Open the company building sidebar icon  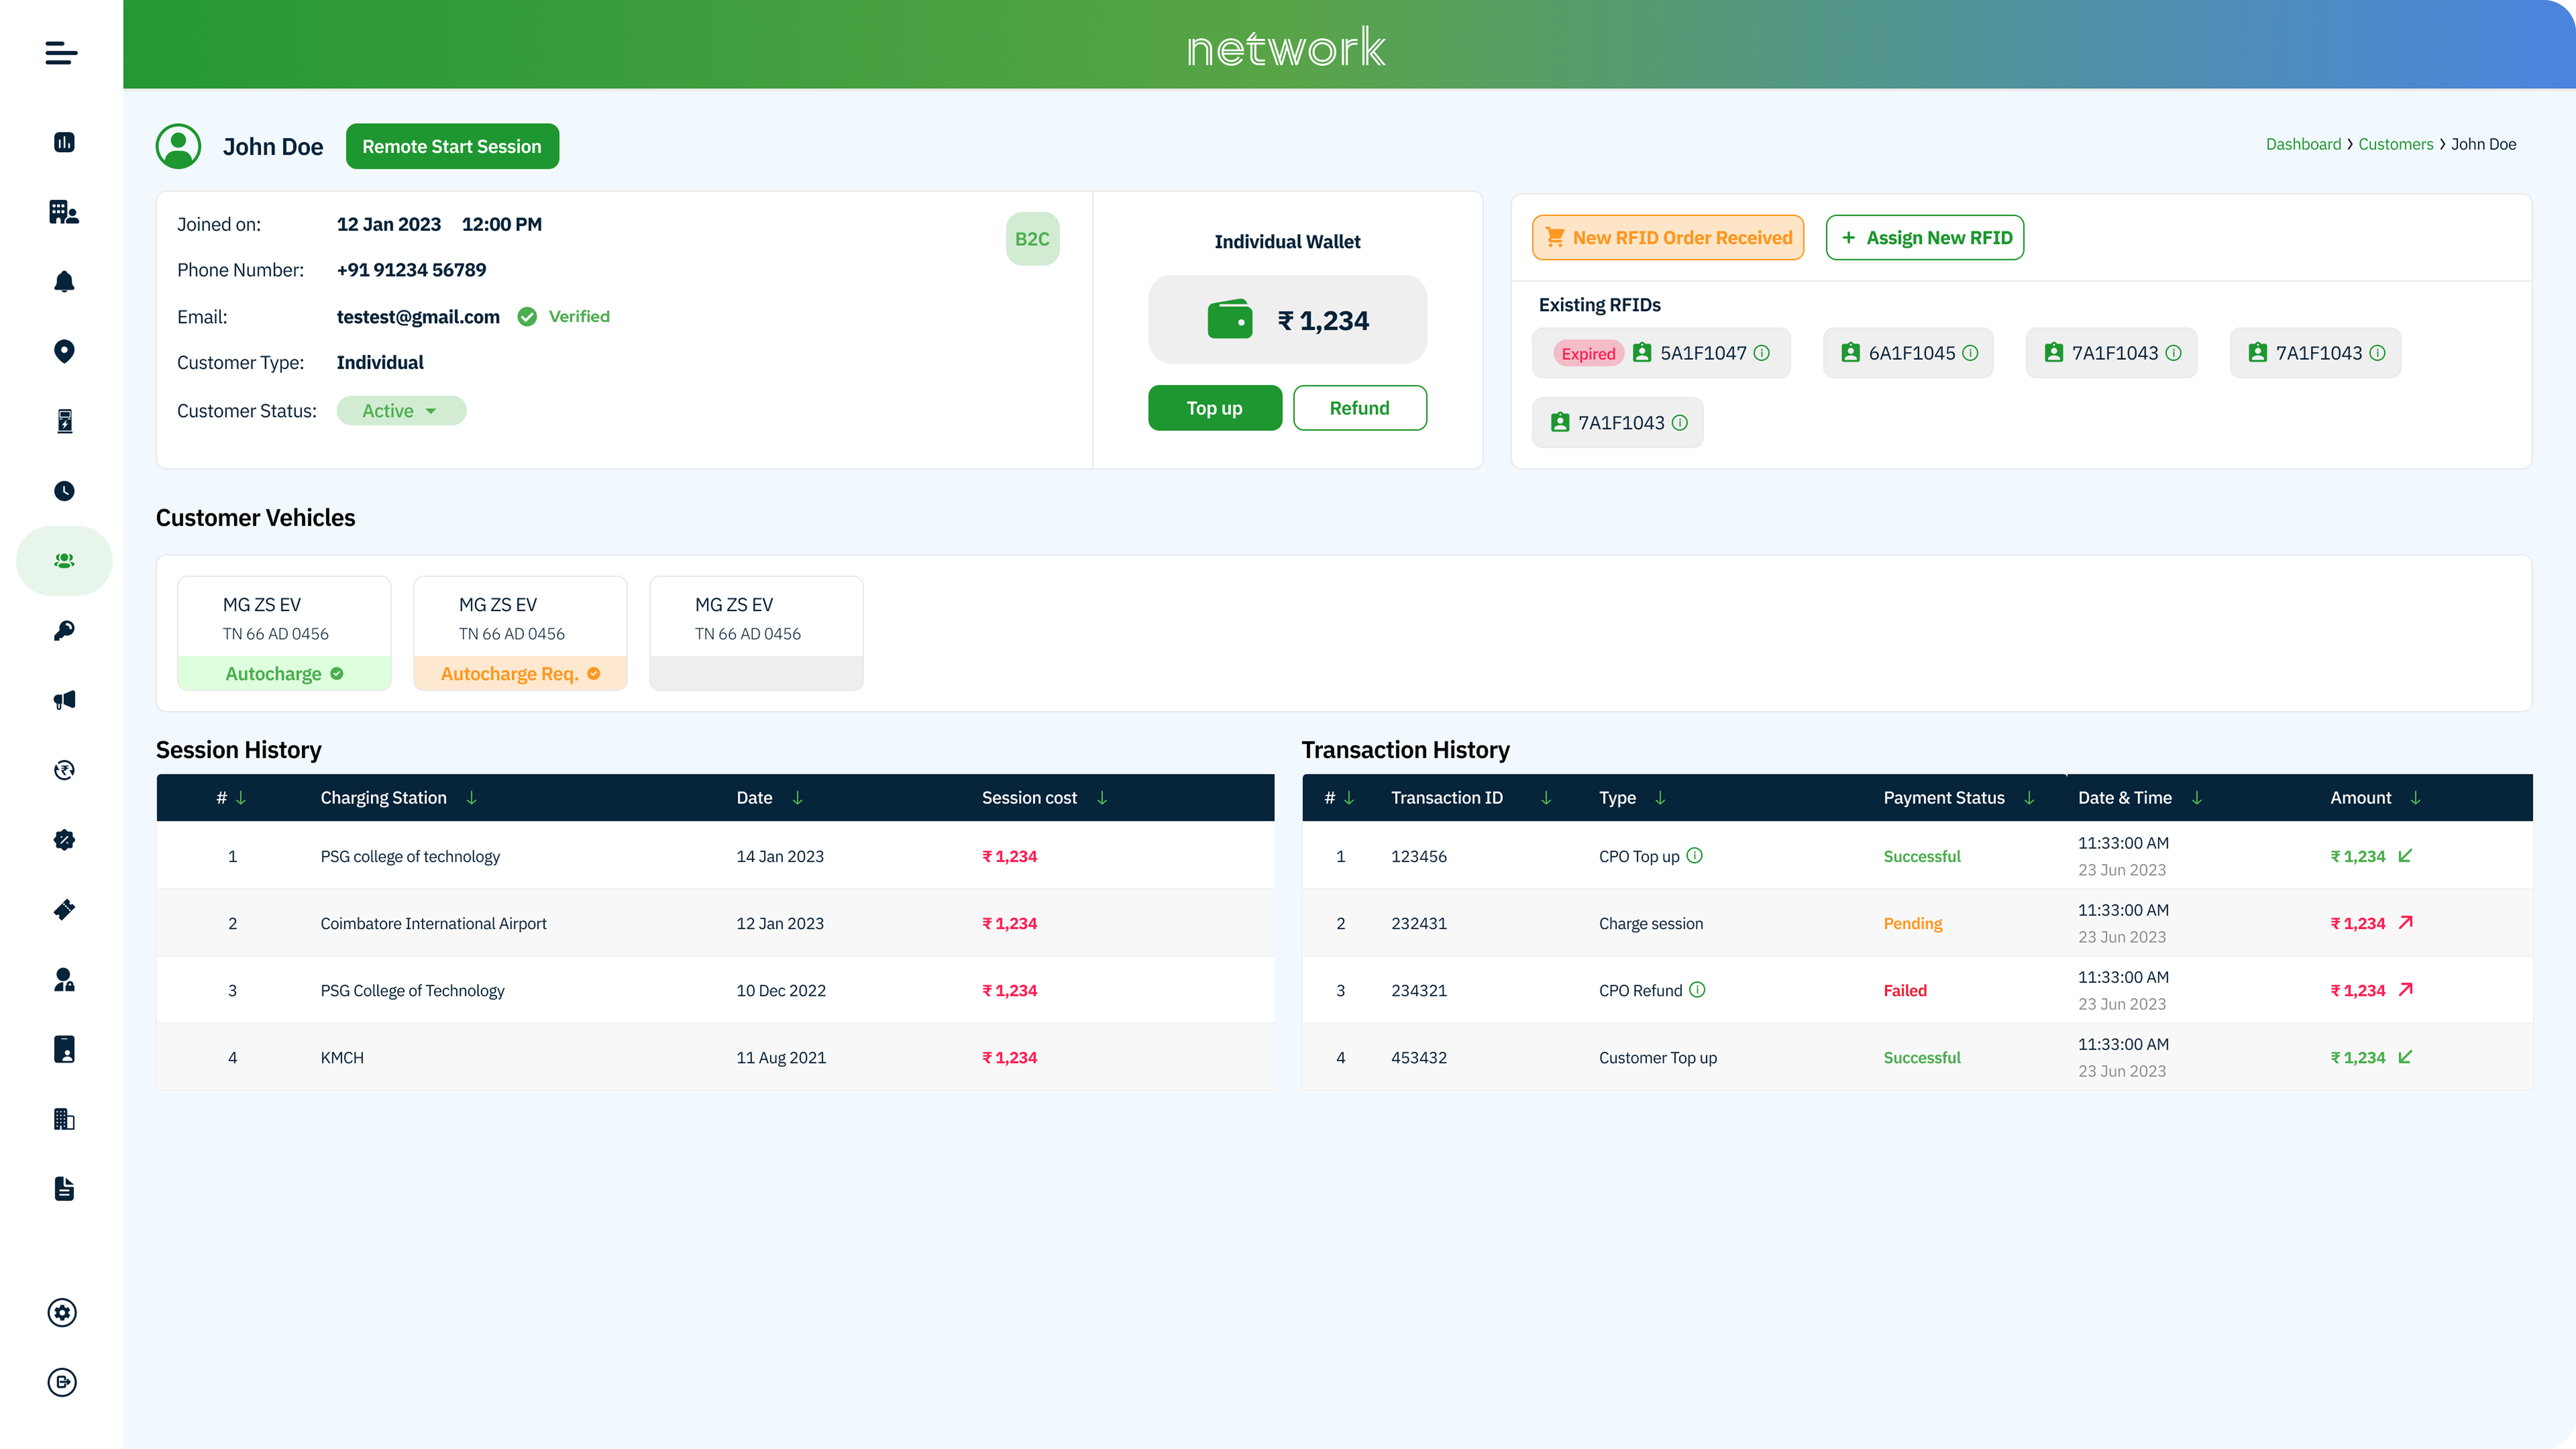pyautogui.click(x=64, y=212)
